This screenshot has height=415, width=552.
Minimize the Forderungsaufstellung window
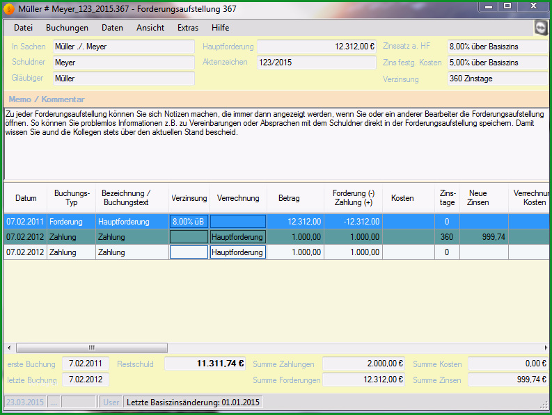pyautogui.click(x=489, y=6)
